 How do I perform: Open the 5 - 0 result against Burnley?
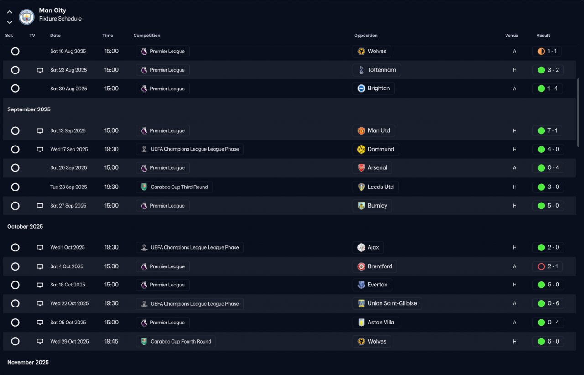[548, 206]
